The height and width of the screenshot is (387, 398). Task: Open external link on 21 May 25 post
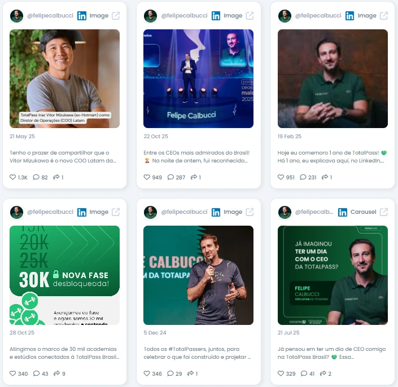(116, 16)
